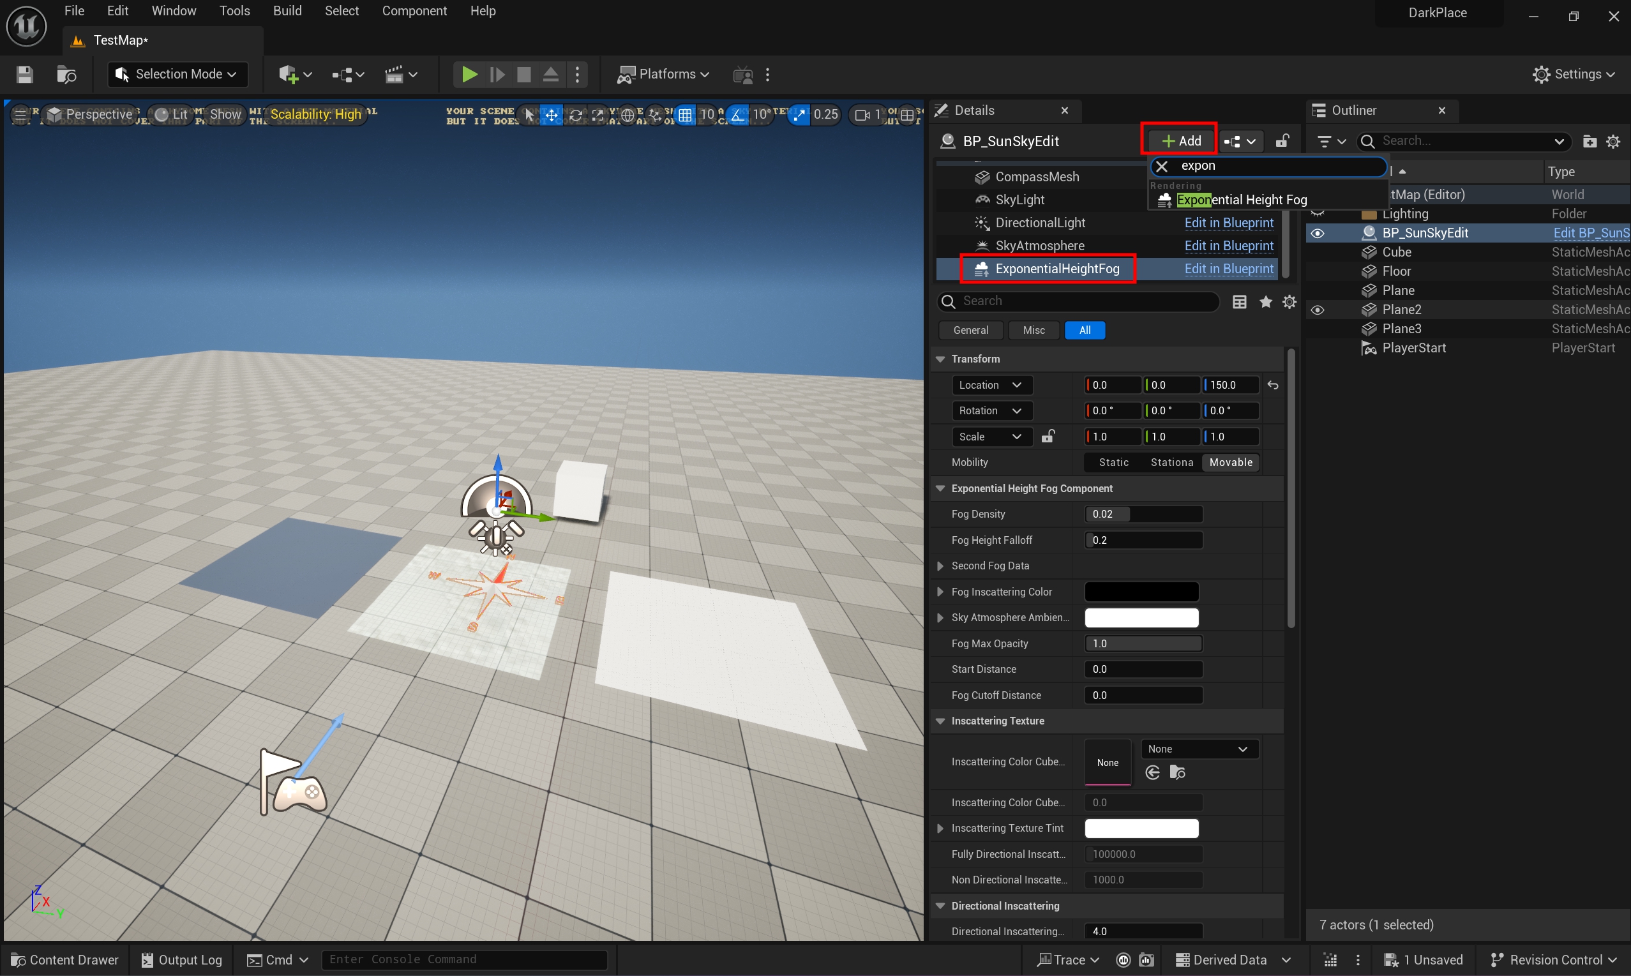Collapse the Inscattering Texture category
Screen dimensions: 1631x976
[940, 721]
